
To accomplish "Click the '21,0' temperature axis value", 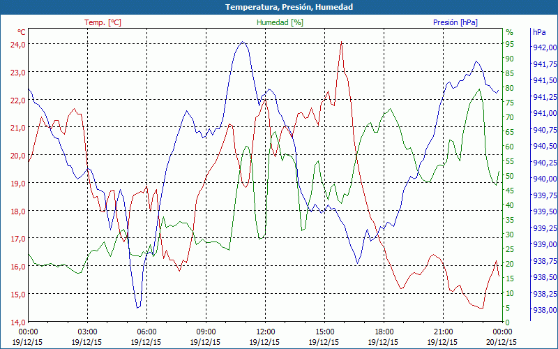I will click(x=18, y=128).
